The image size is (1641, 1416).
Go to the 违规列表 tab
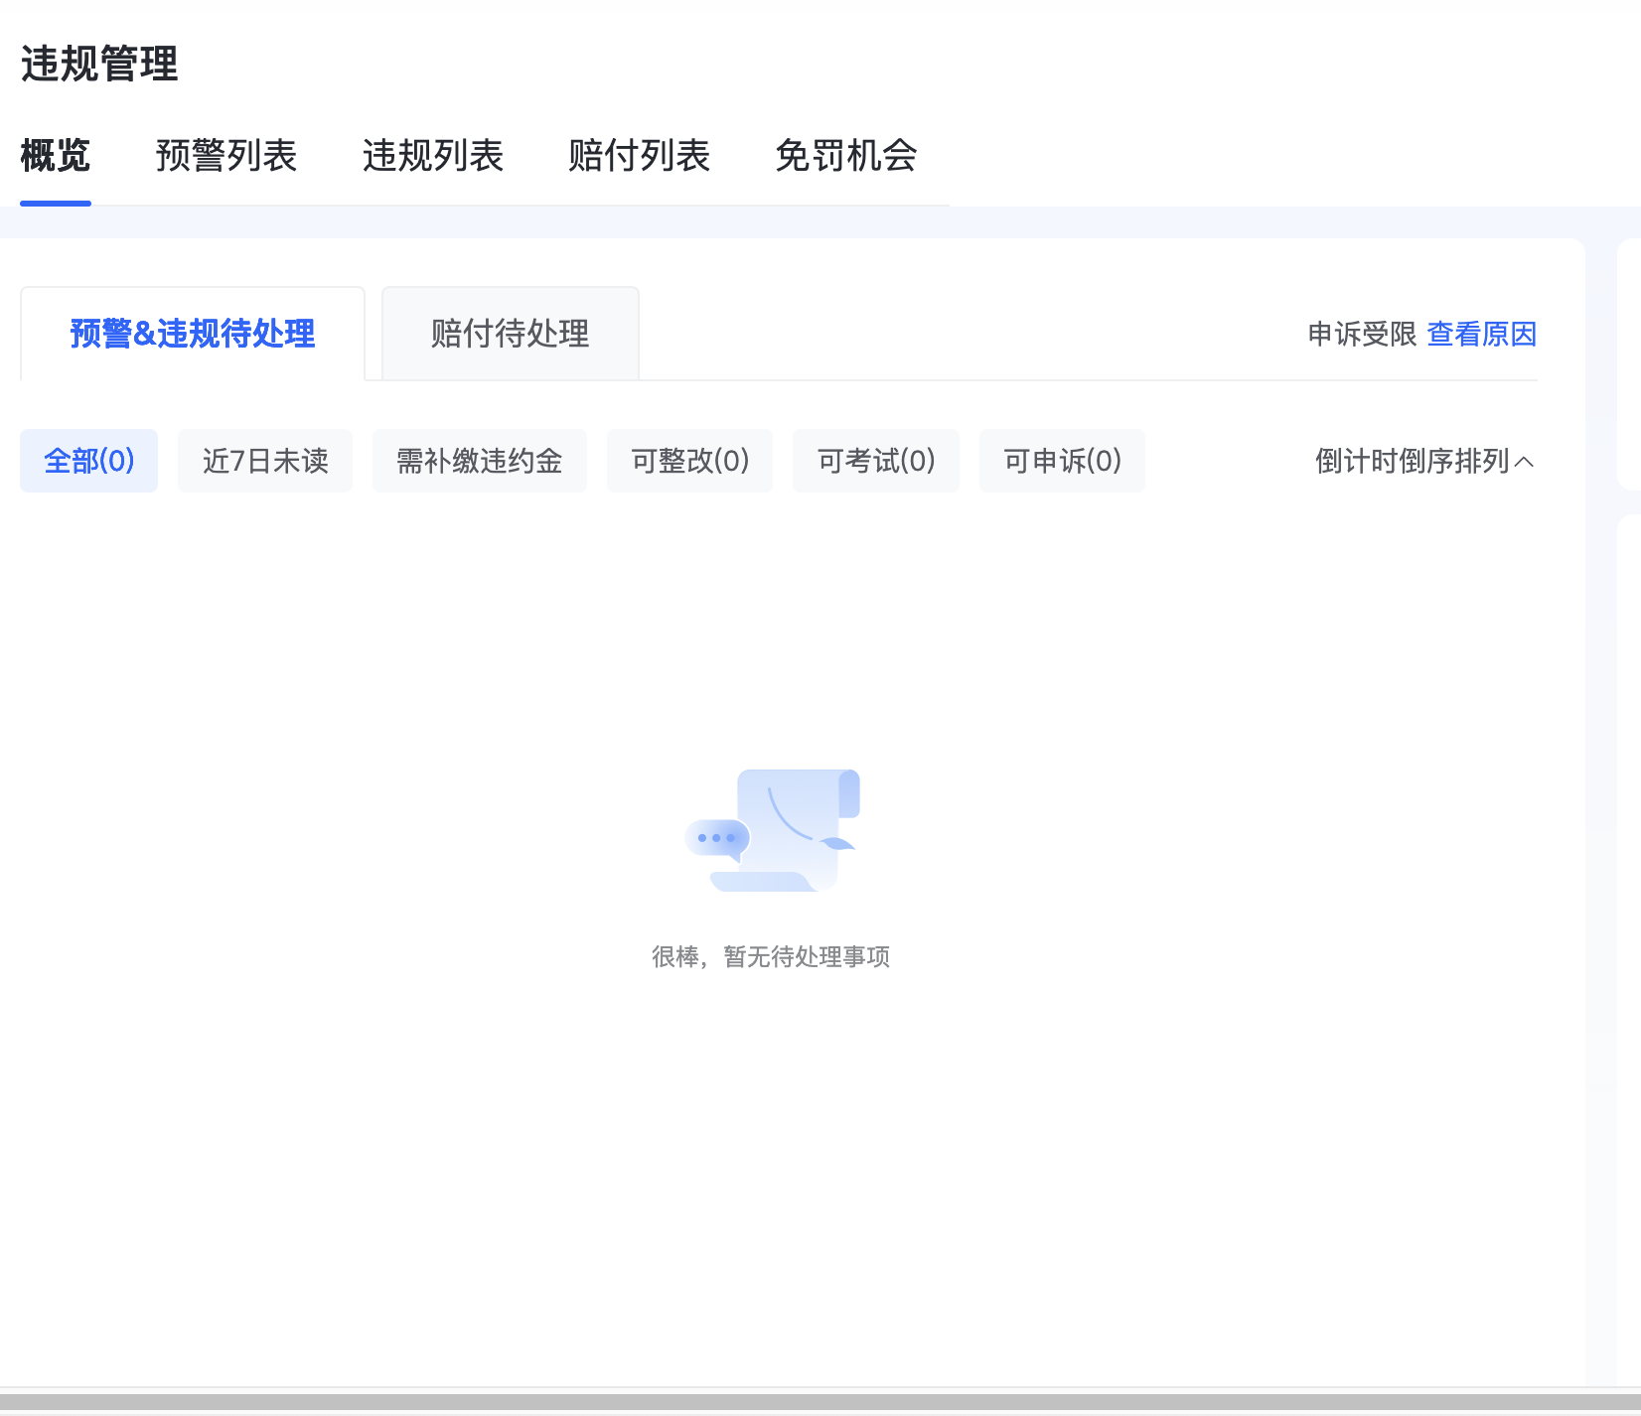(433, 156)
